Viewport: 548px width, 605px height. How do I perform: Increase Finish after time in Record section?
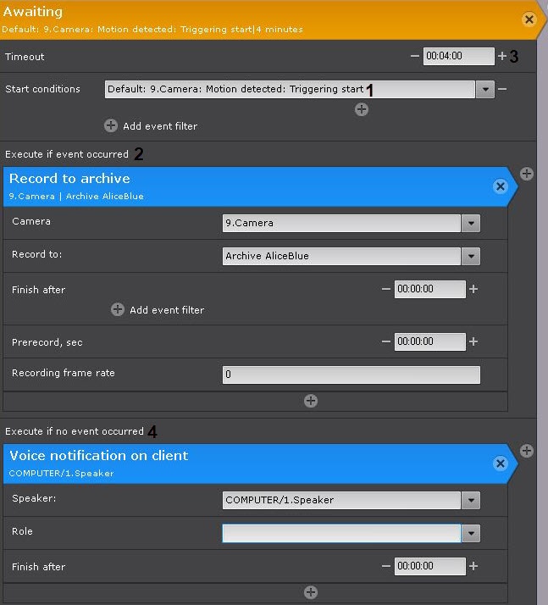coord(473,289)
